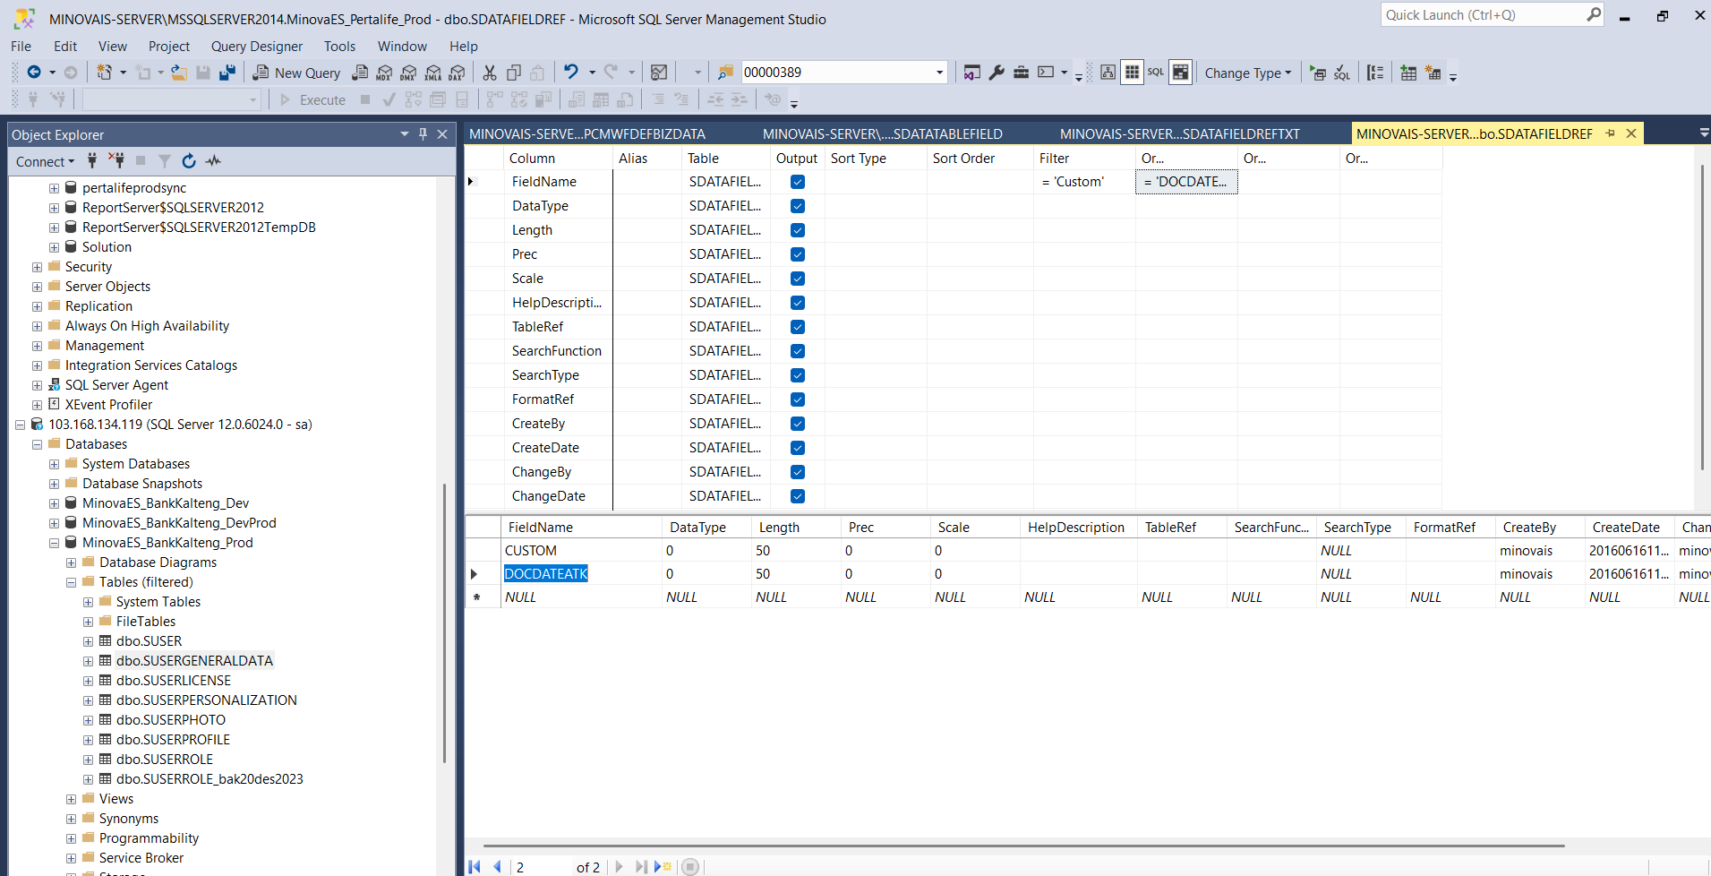
Task: Click the Toolbox briefcase icon
Action: (x=1021, y=73)
